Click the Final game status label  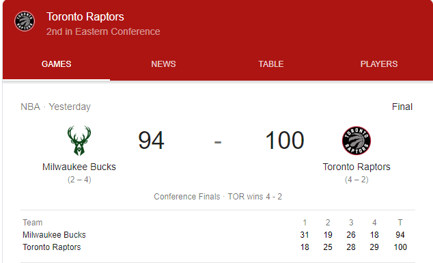coord(402,107)
